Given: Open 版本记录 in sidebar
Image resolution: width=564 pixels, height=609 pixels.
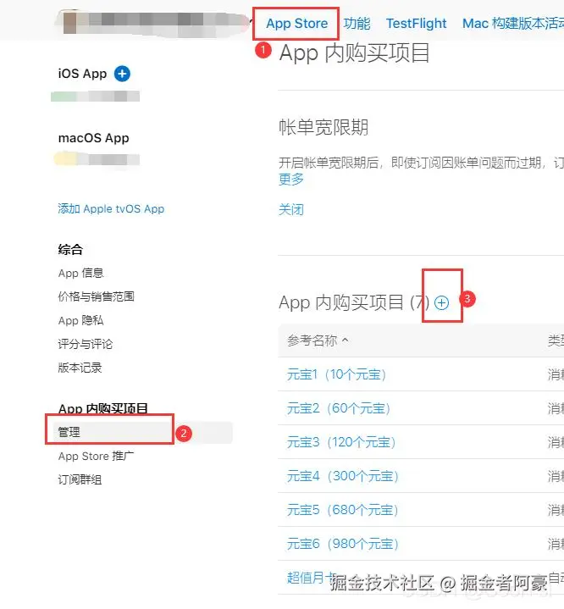Looking at the screenshot, I should 80,368.
